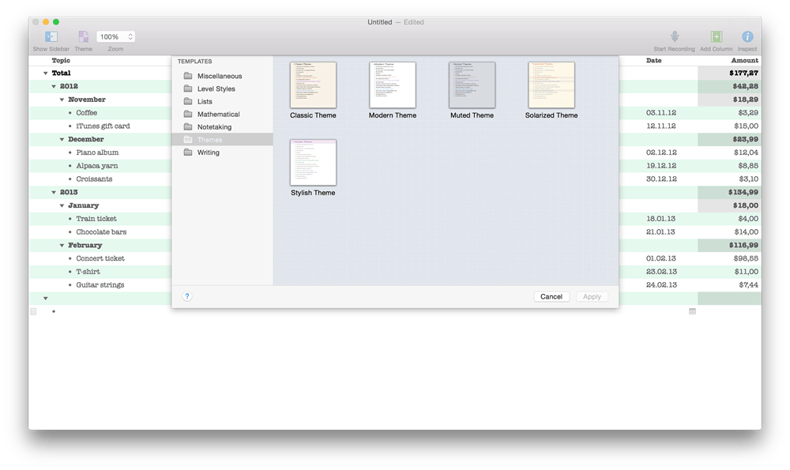
Task: Click the 03.11.12 date cell
Action: pos(661,113)
